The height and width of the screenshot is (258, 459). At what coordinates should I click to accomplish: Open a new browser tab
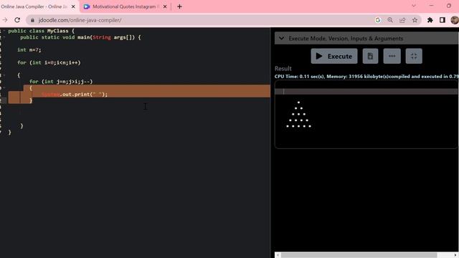click(x=179, y=6)
